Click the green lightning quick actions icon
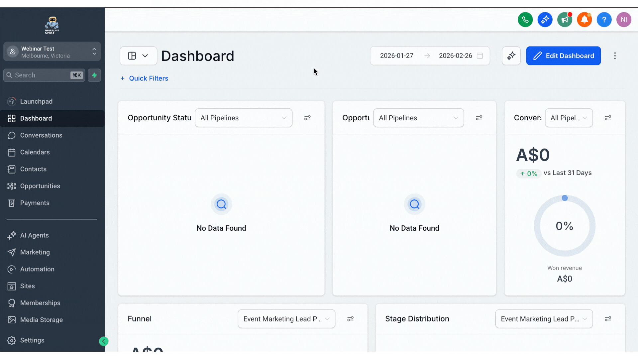The height and width of the screenshot is (359, 638). [94, 75]
